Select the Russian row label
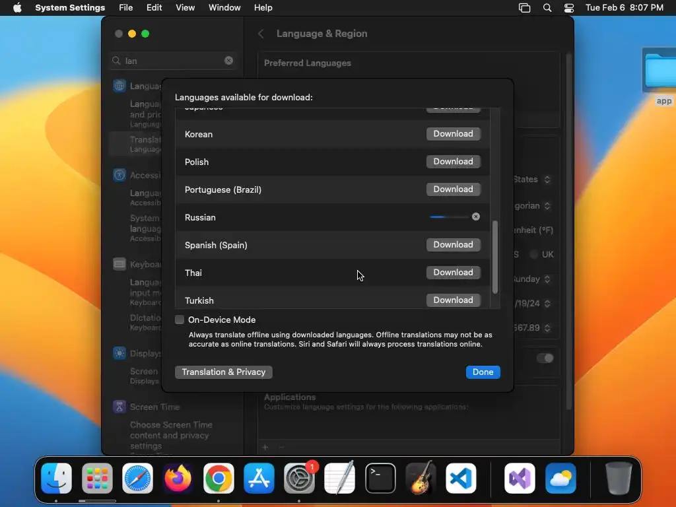Viewport: 676px width, 507px height. [200, 217]
